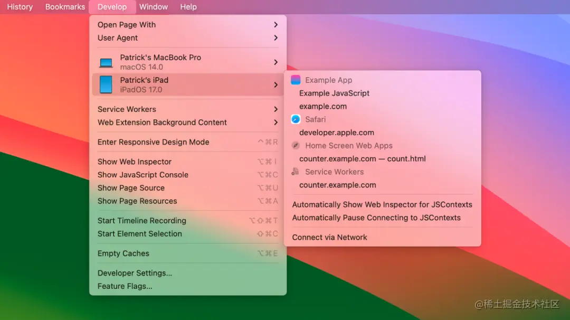Expand Web Extension Background Content chevron
Image resolution: width=570 pixels, height=320 pixels.
(275, 123)
